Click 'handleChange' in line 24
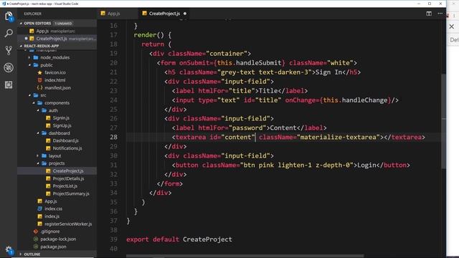Image resolution: width=459 pixels, height=258 pixels. click(365, 100)
